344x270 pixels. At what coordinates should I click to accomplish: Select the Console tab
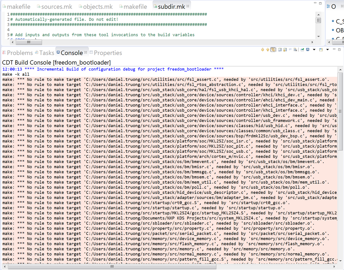click(x=72, y=53)
